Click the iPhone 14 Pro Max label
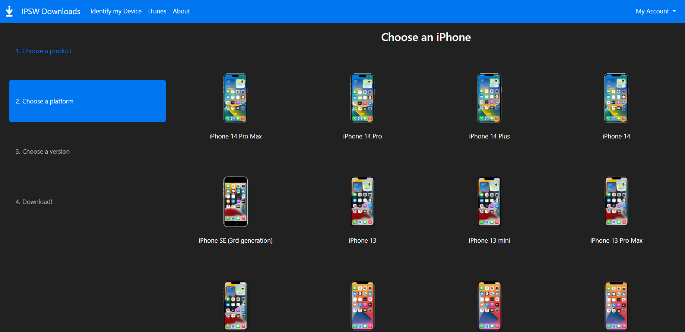This screenshot has width=685, height=332. [235, 136]
